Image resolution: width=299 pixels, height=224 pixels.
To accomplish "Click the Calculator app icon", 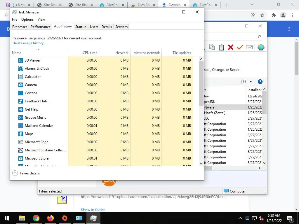I will pos(21,77).
